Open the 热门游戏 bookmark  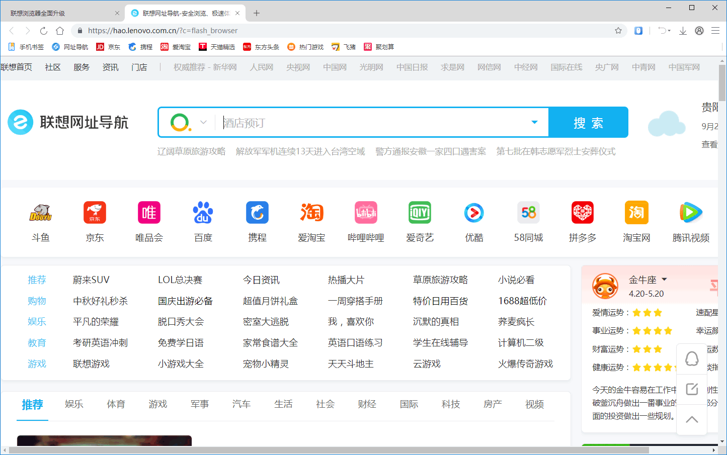(305, 47)
